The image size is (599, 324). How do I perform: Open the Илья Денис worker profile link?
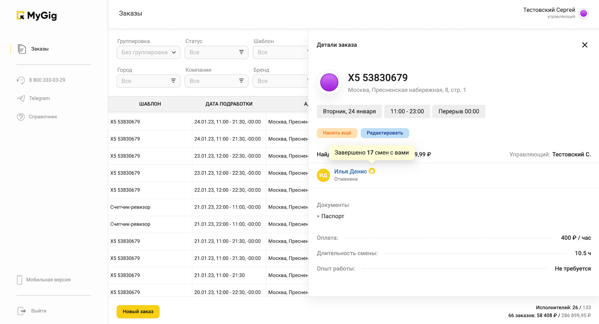(350, 171)
